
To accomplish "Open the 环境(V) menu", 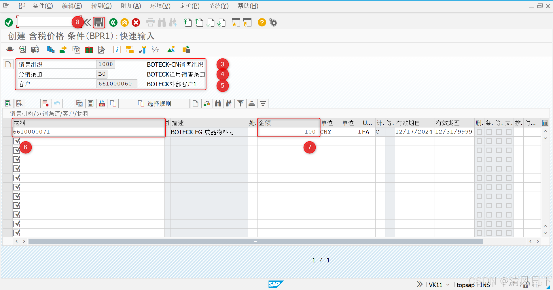I will (160, 6).
